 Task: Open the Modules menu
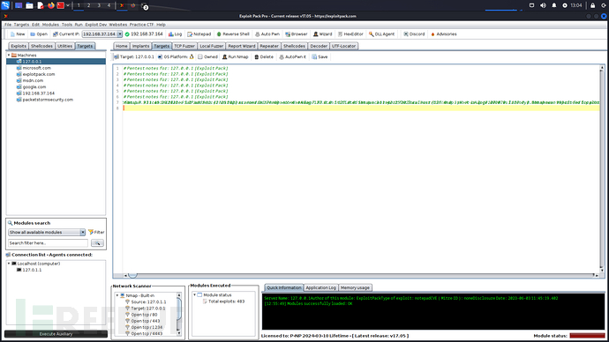(50, 25)
